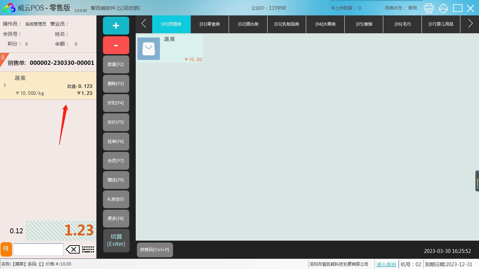Screen dimensions: 479x269
Task: Open the customer service avatar icon
Action: pos(443,8)
